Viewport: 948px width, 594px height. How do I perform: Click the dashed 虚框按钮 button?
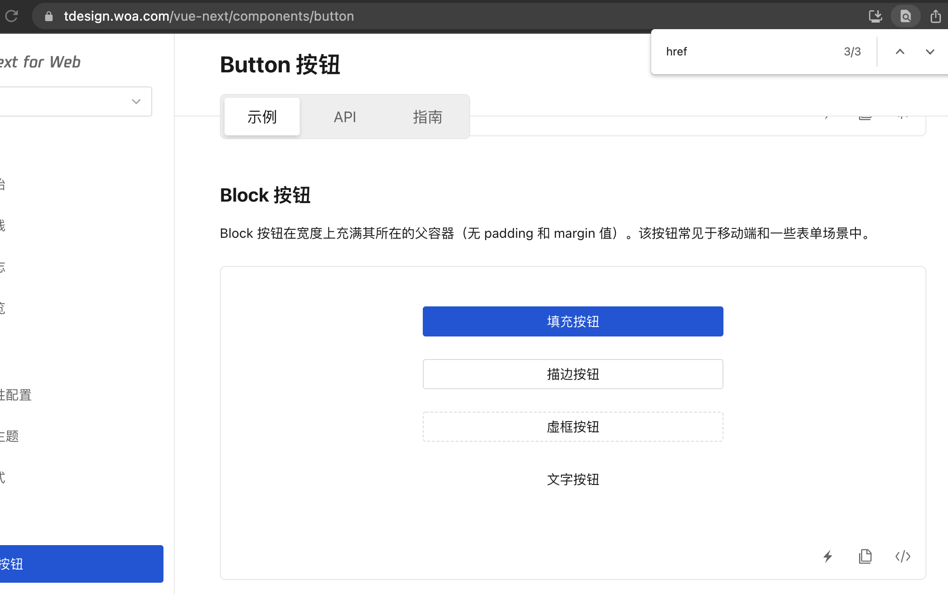(573, 427)
